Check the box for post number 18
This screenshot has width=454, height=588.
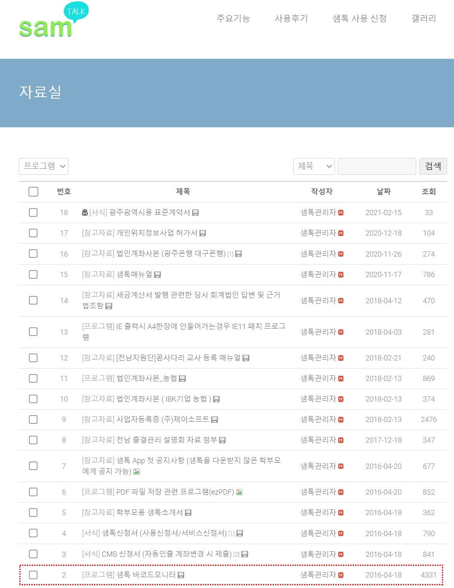coord(33,212)
